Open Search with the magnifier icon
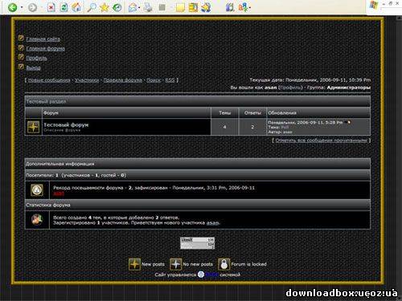 [92, 7]
